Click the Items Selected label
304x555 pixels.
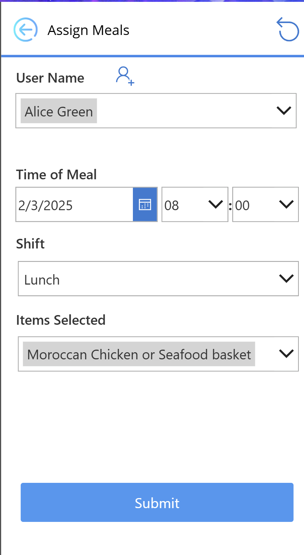pyautogui.click(x=61, y=320)
